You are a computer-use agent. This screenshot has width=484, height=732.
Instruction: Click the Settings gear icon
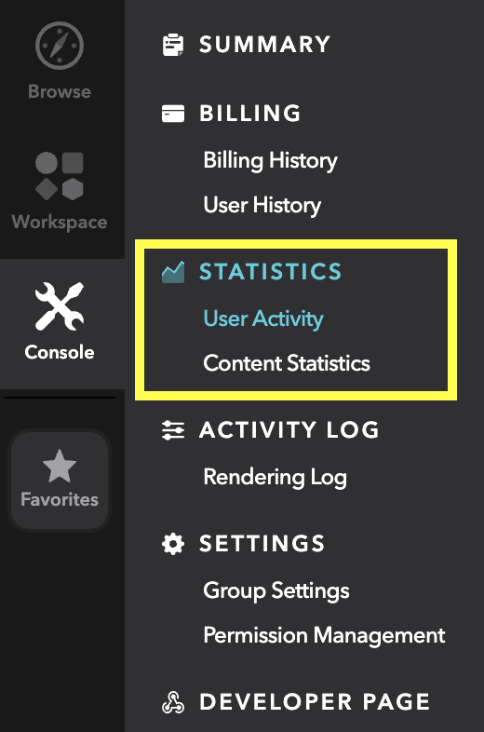click(173, 544)
